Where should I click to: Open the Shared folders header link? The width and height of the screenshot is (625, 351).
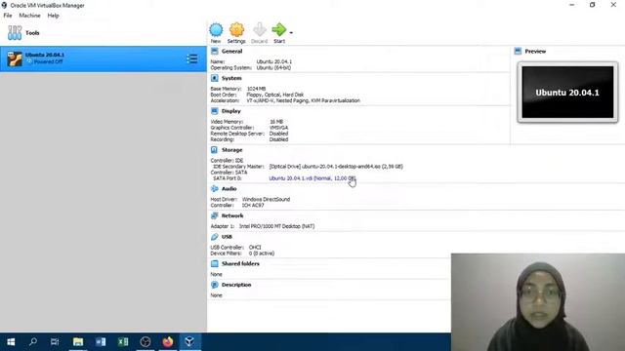click(240, 264)
